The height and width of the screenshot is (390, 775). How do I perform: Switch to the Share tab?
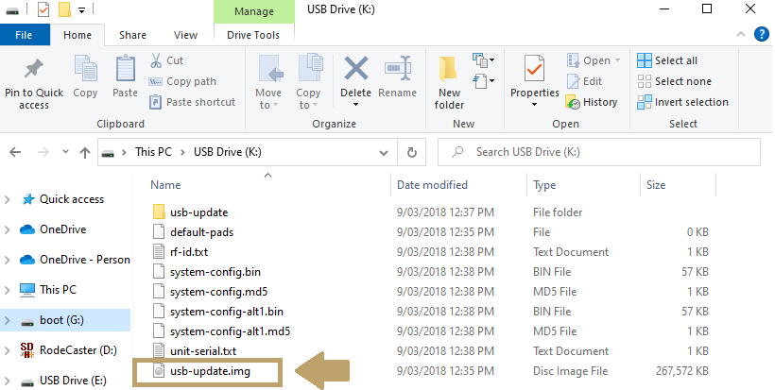(x=132, y=35)
